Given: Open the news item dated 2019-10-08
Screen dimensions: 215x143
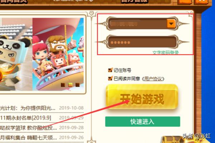Looking at the screenshot, I should click(x=42, y=108).
